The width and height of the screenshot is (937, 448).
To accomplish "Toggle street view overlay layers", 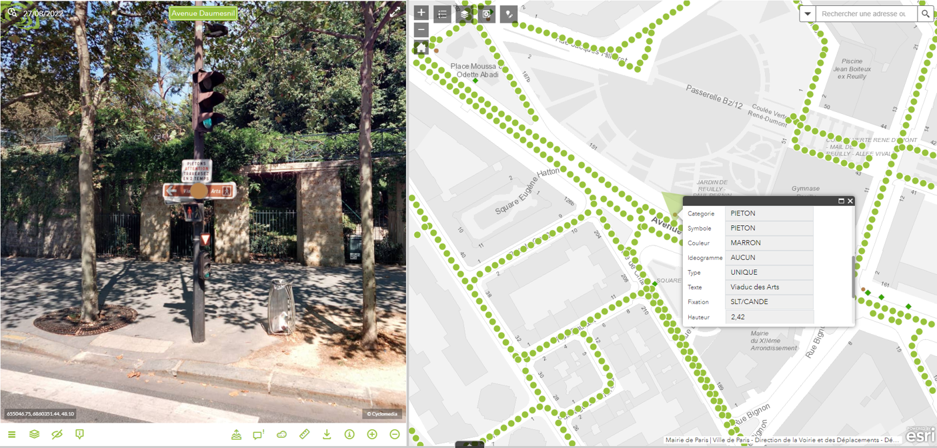I will [34, 434].
